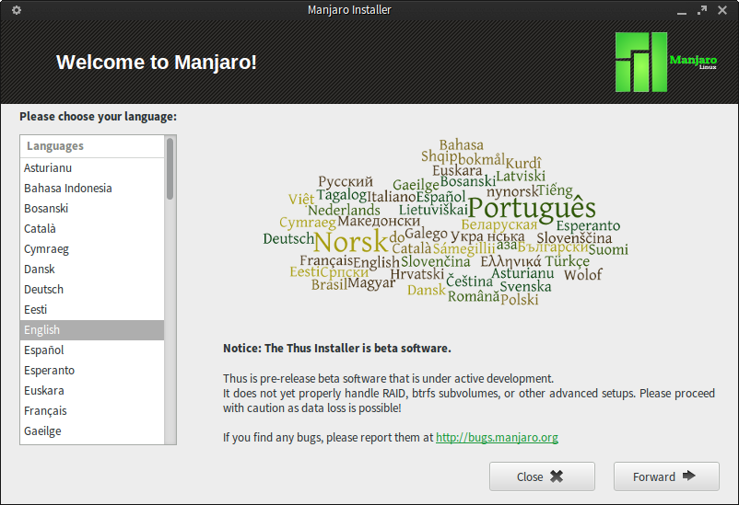This screenshot has width=739, height=505.
Task: Select Asturianu in the language list
Action: pos(92,168)
